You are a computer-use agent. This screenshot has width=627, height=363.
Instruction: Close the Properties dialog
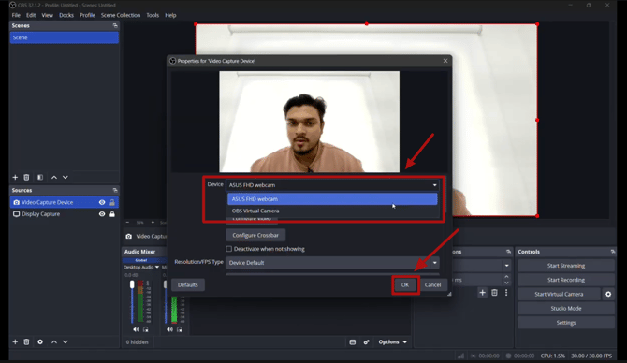445,61
